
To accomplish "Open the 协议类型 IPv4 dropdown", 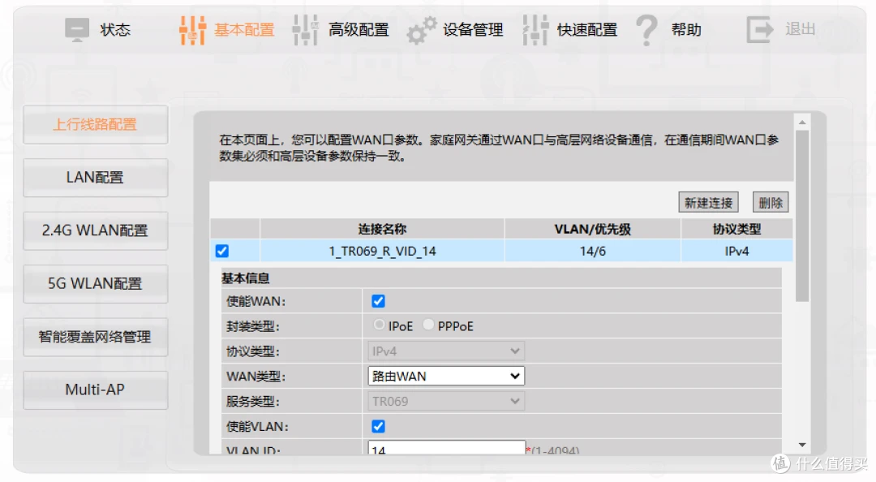I will 446,351.
